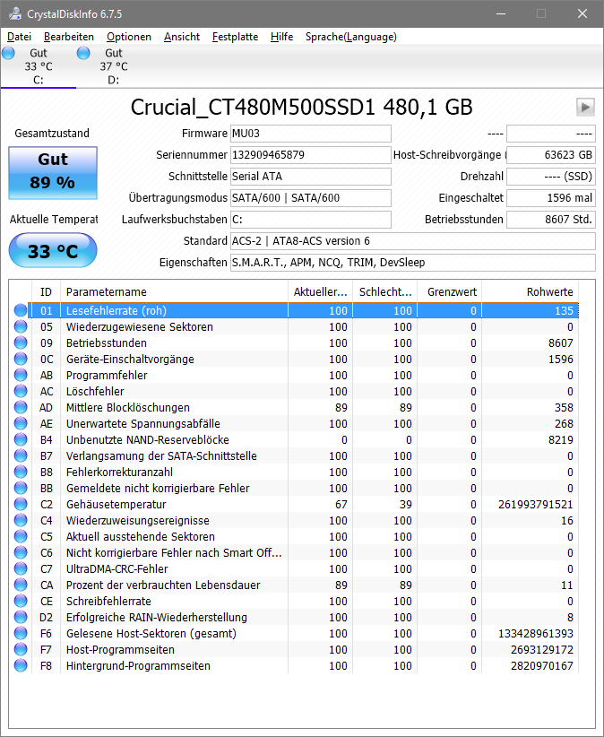
Task: Select Mittlere Blocklöschungen row text
Action: [x=128, y=408]
